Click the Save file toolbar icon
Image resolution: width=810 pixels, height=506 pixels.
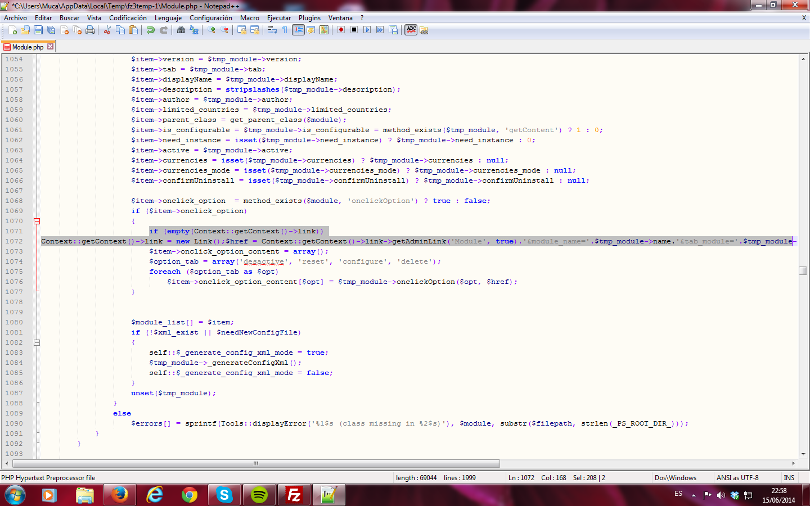coord(38,30)
